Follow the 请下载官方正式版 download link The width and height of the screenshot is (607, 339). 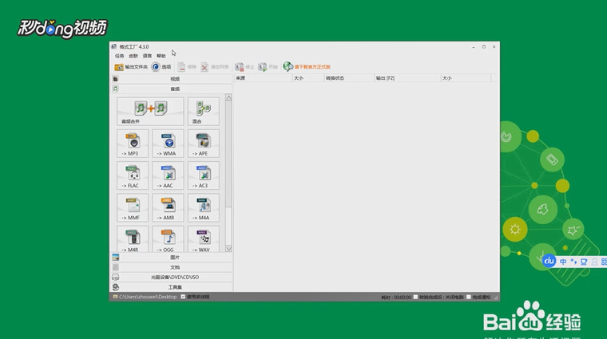307,67
